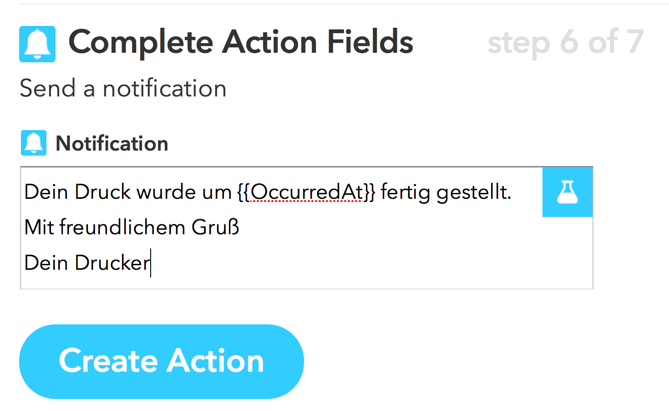Click the line Mit freundlichem Gruß
The width and height of the screenshot is (669, 414).
tap(131, 227)
